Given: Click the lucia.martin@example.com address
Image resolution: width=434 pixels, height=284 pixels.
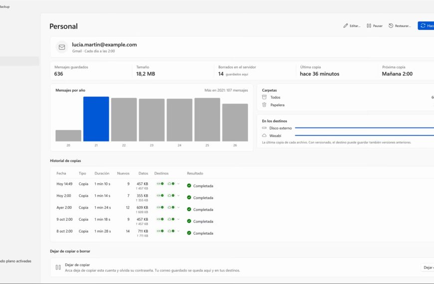Looking at the screenshot, I should [104, 44].
